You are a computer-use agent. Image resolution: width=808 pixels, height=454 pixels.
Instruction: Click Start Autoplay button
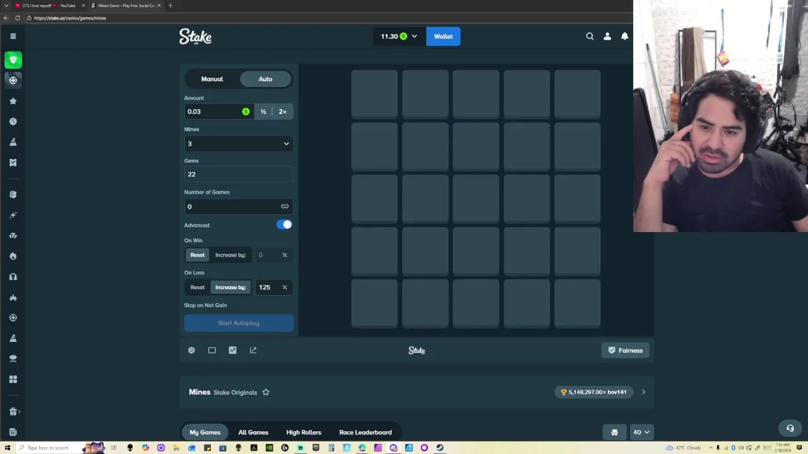(x=239, y=323)
